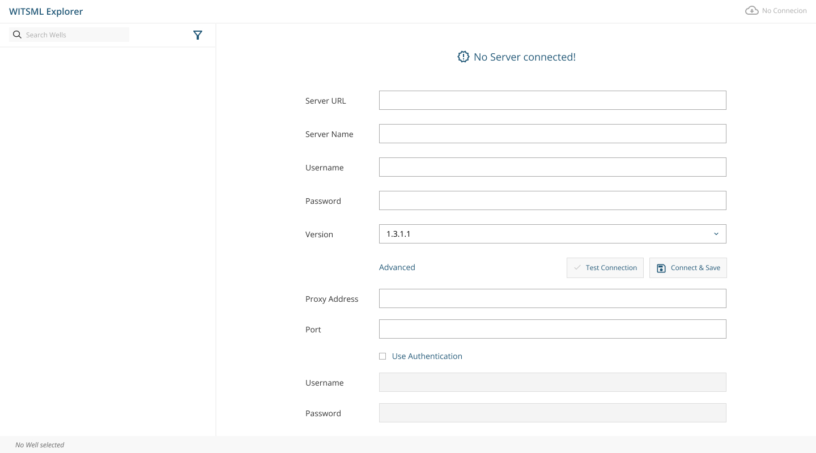Select the funnel filter icon above well list
Viewport: 816px width, 453px height.
[x=197, y=35]
